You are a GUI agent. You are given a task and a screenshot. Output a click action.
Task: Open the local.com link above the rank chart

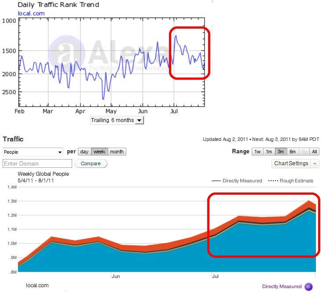(31, 14)
